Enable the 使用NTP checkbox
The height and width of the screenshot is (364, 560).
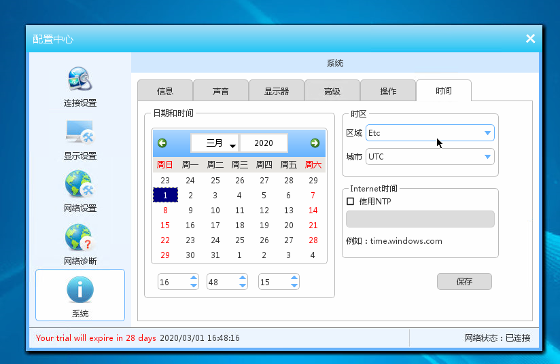[351, 201]
